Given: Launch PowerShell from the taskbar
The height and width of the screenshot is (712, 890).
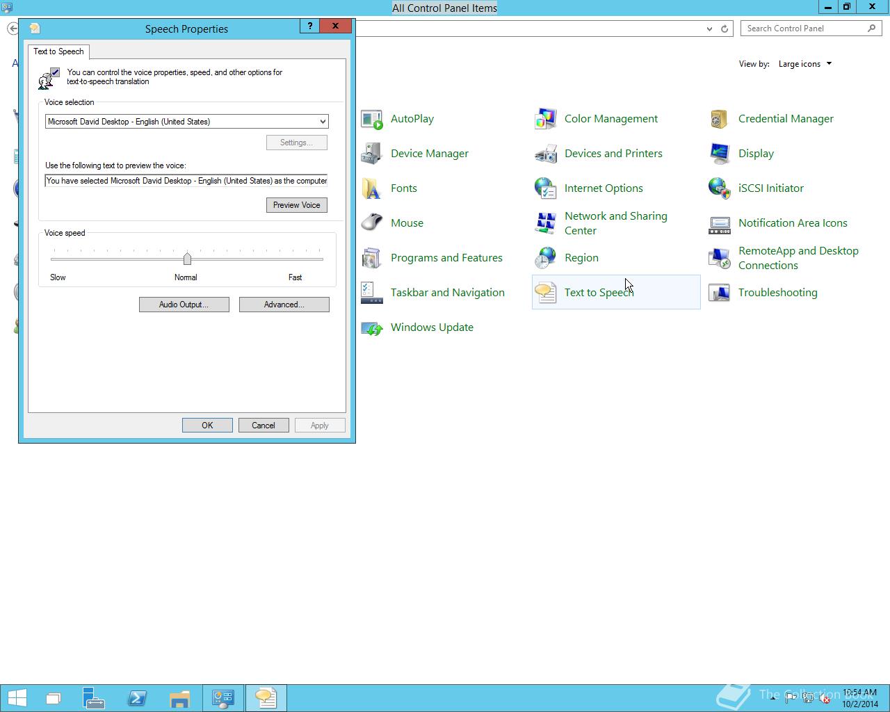Looking at the screenshot, I should point(136,698).
